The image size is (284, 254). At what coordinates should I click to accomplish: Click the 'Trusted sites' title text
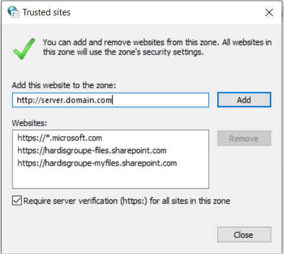(x=47, y=12)
